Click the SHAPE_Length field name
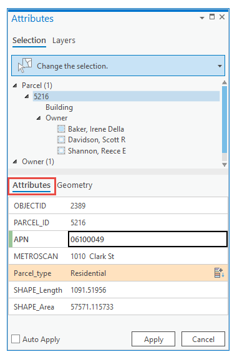The height and width of the screenshot is (357, 237). coord(38,290)
